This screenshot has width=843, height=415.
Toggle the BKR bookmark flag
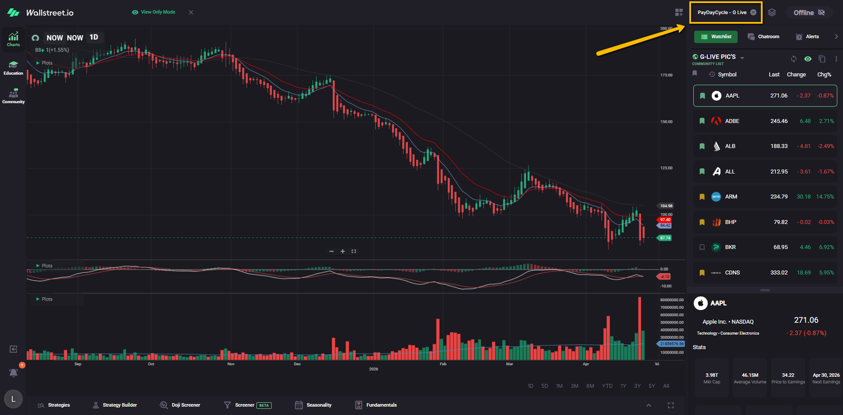coord(702,247)
